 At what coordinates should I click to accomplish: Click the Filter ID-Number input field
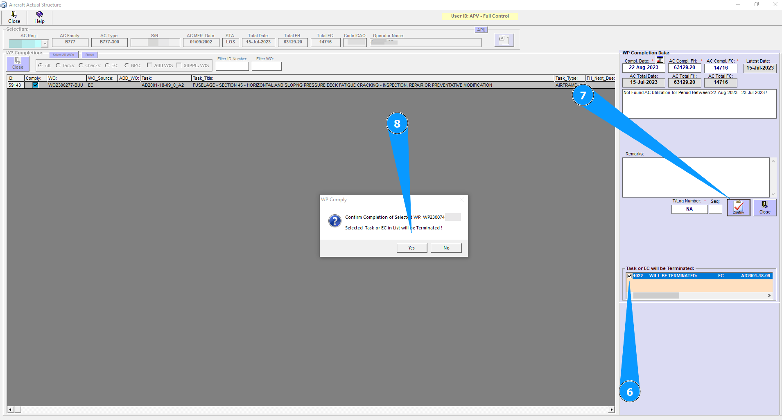(x=232, y=66)
